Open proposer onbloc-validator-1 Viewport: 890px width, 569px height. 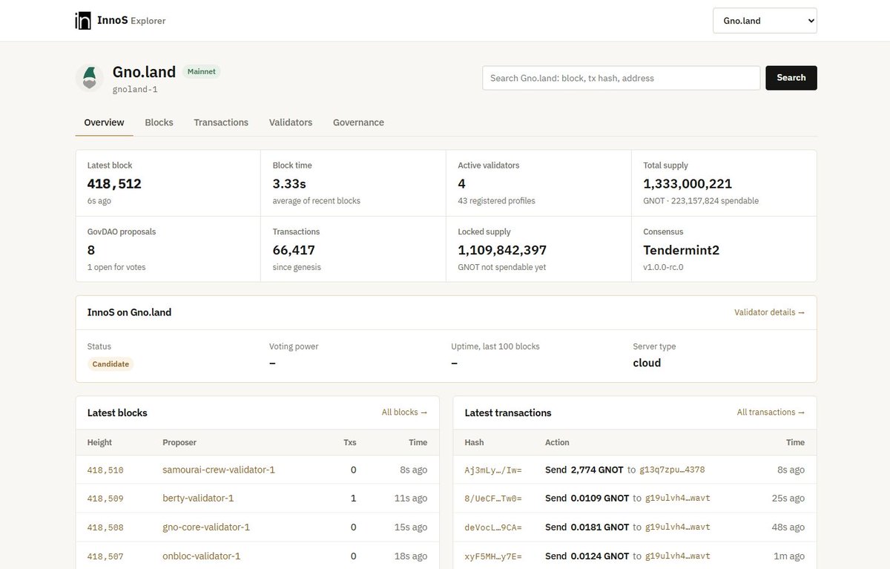pyautogui.click(x=202, y=556)
